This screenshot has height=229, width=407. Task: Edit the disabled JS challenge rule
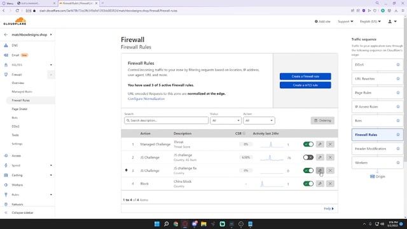tap(320, 157)
